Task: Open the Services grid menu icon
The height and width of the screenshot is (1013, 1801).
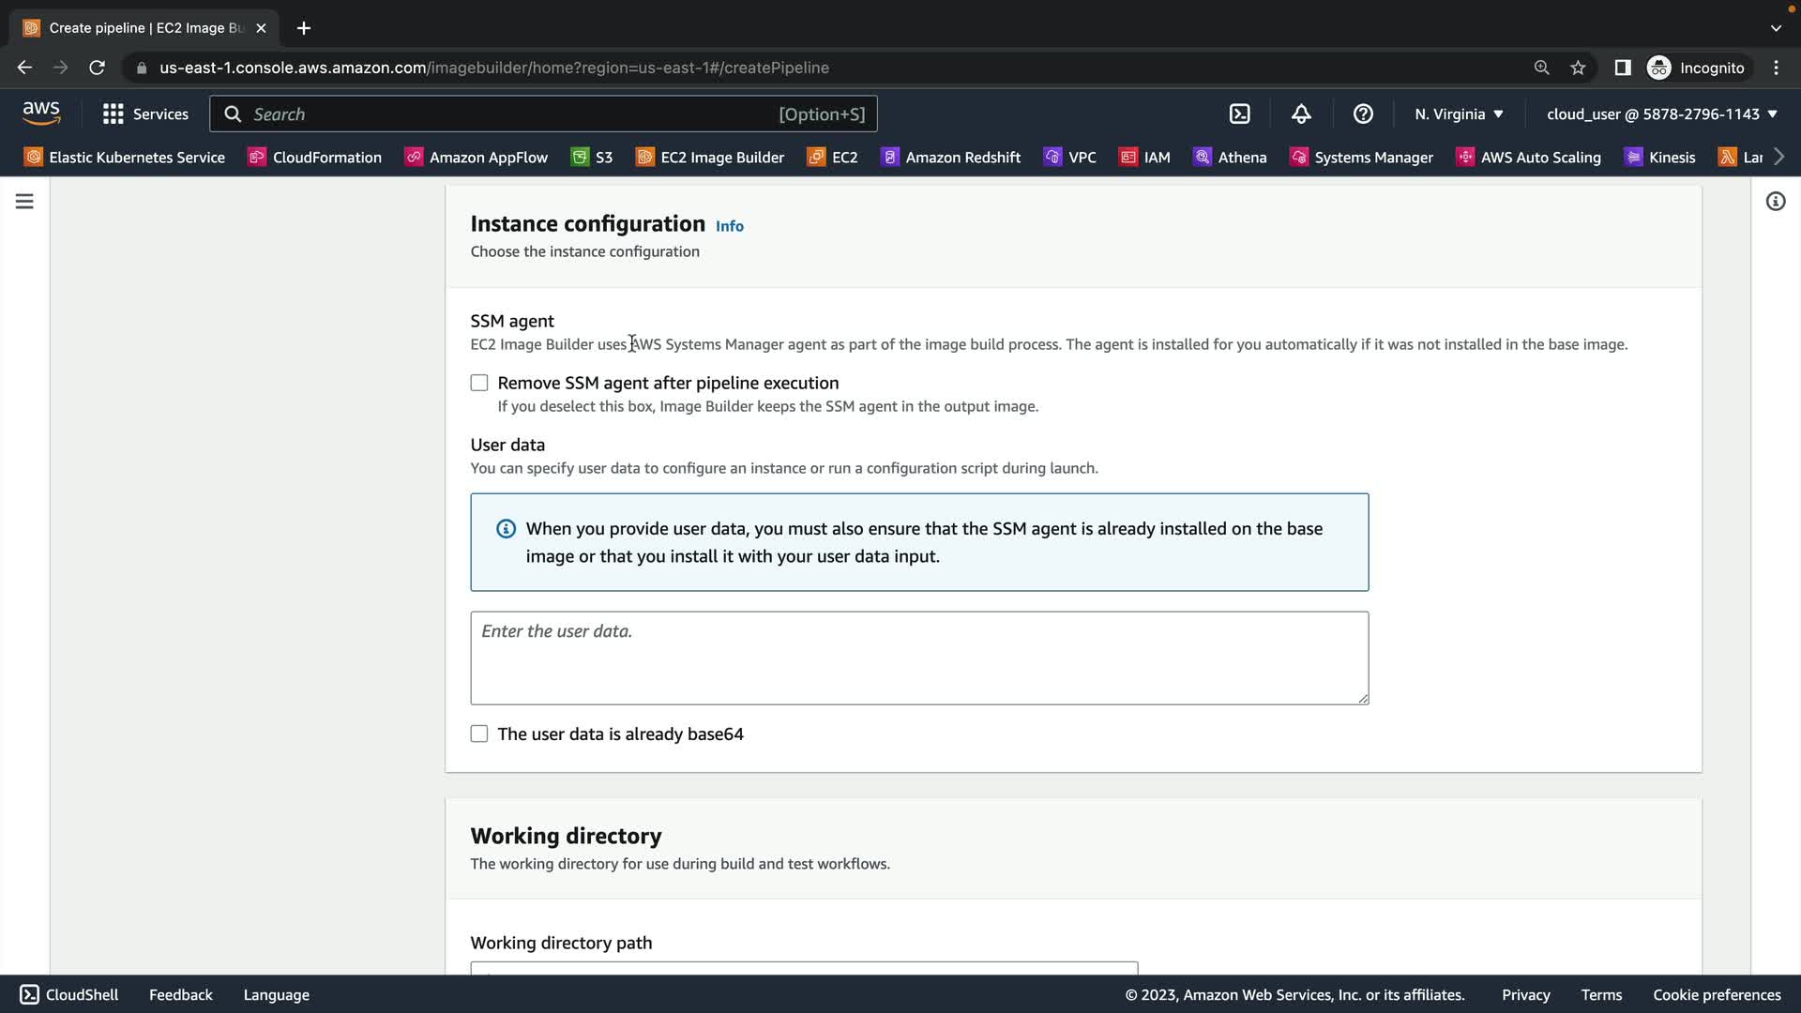Action: (114, 113)
